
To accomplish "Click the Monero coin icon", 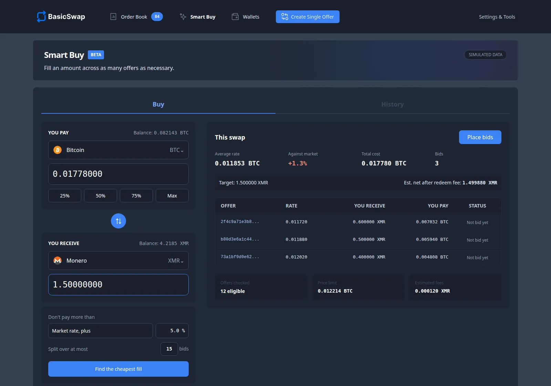I will click(x=58, y=261).
